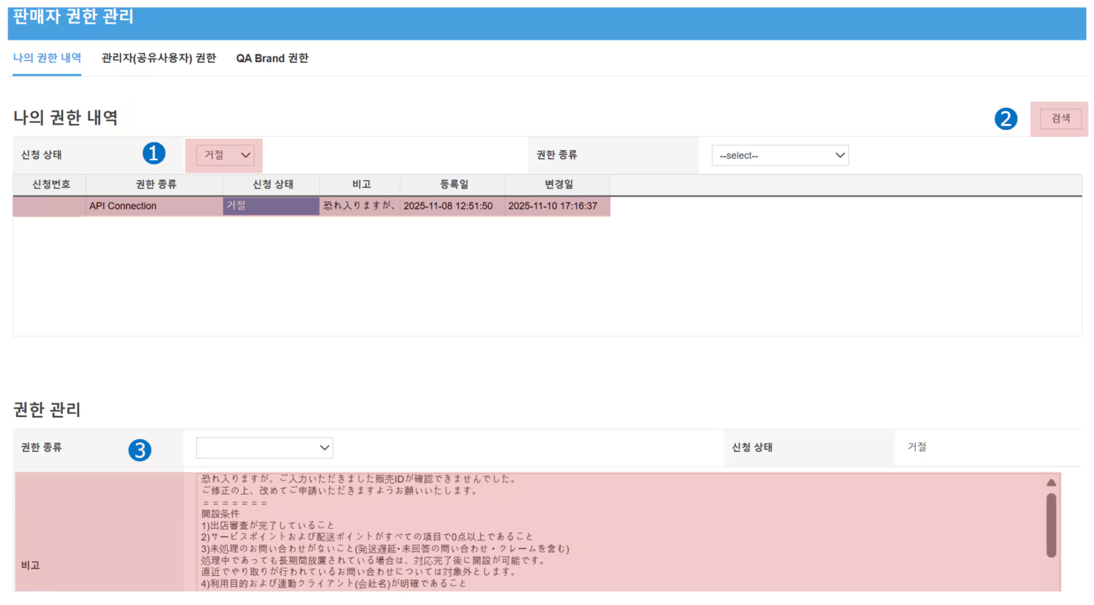
Task: Expand the --select-- 권한 종류 dropdown
Action: [x=779, y=155]
